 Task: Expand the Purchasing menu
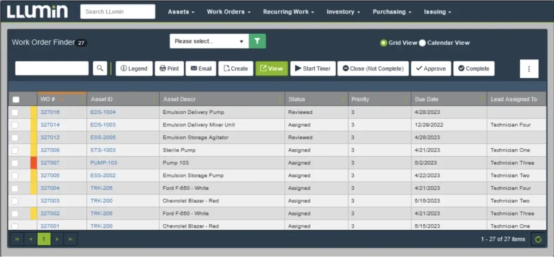click(x=392, y=12)
